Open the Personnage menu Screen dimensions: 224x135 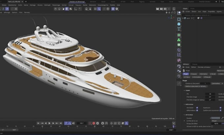56,5
